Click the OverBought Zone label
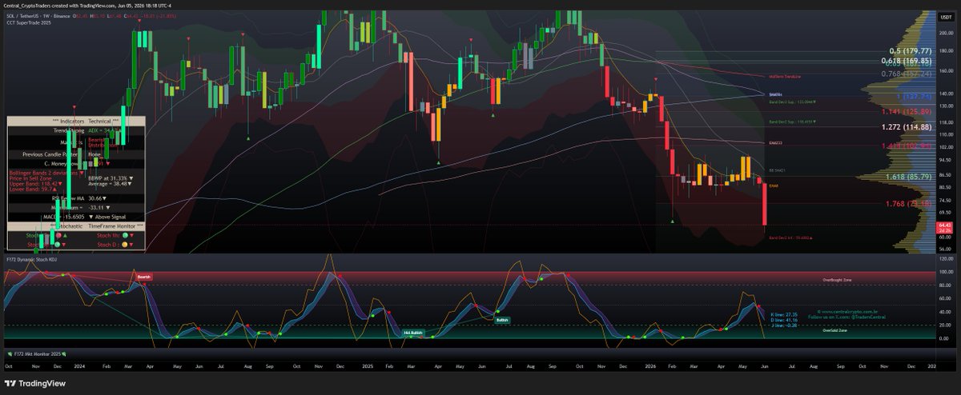This screenshot has height=395, width=961. [837, 281]
